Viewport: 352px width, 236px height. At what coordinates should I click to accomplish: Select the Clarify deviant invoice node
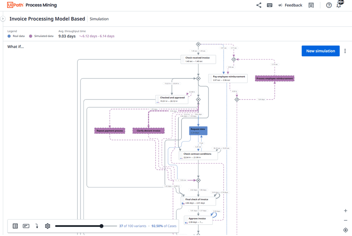tap(148, 131)
